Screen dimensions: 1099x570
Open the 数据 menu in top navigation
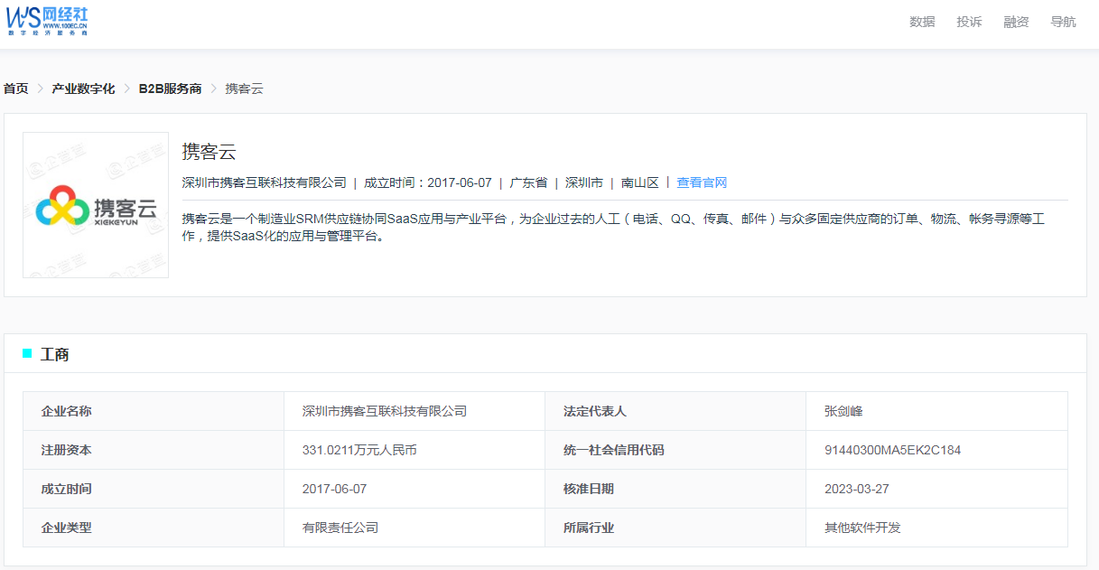922,22
